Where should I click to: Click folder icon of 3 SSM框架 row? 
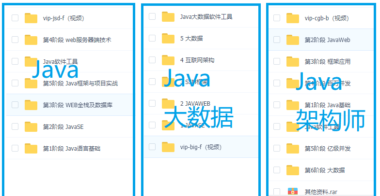(168, 82)
